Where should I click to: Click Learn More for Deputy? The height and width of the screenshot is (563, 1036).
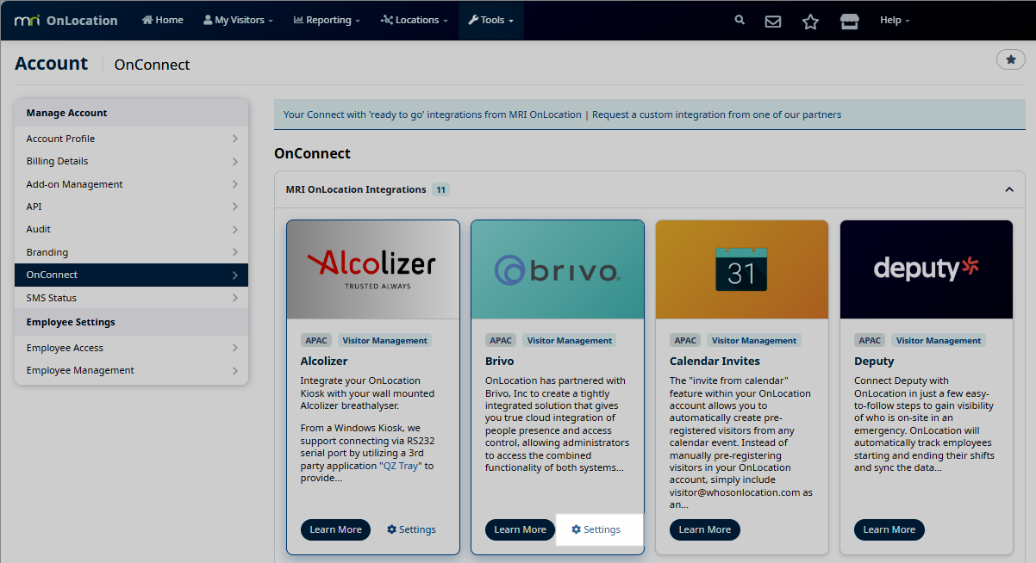click(x=889, y=529)
